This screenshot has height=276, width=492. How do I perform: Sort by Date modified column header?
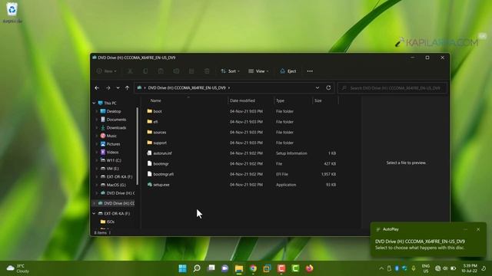(242, 100)
